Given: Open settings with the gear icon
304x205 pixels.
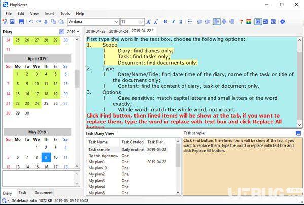Looking at the screenshot, I should coord(283,22).
